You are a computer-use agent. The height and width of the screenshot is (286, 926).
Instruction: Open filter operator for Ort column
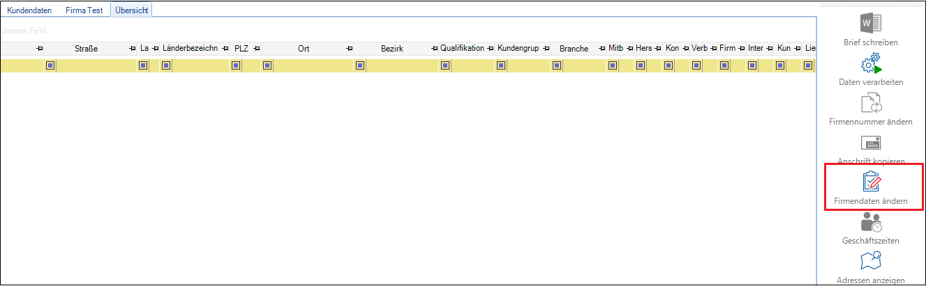pyautogui.click(x=267, y=66)
